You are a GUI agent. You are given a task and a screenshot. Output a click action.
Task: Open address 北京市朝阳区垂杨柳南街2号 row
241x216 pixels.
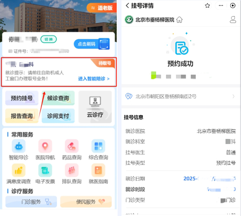pyautogui.click(x=181, y=97)
